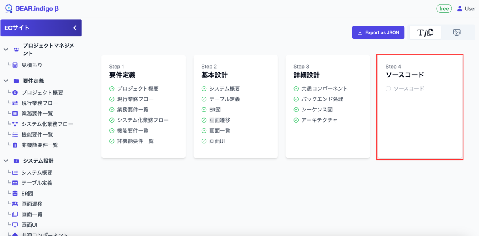Click the unchecked ソースコード item in Step 4
Image resolution: width=479 pixels, height=236 pixels.
[x=405, y=89]
